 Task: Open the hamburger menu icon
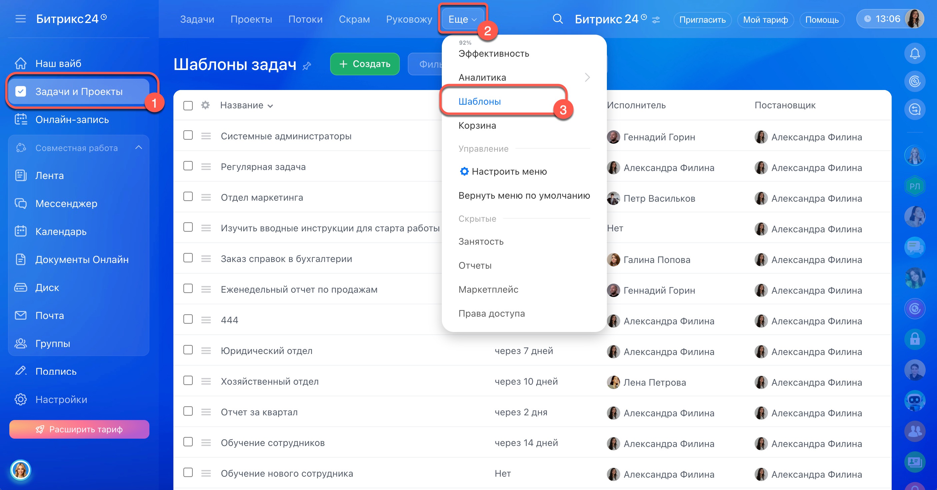pos(20,19)
